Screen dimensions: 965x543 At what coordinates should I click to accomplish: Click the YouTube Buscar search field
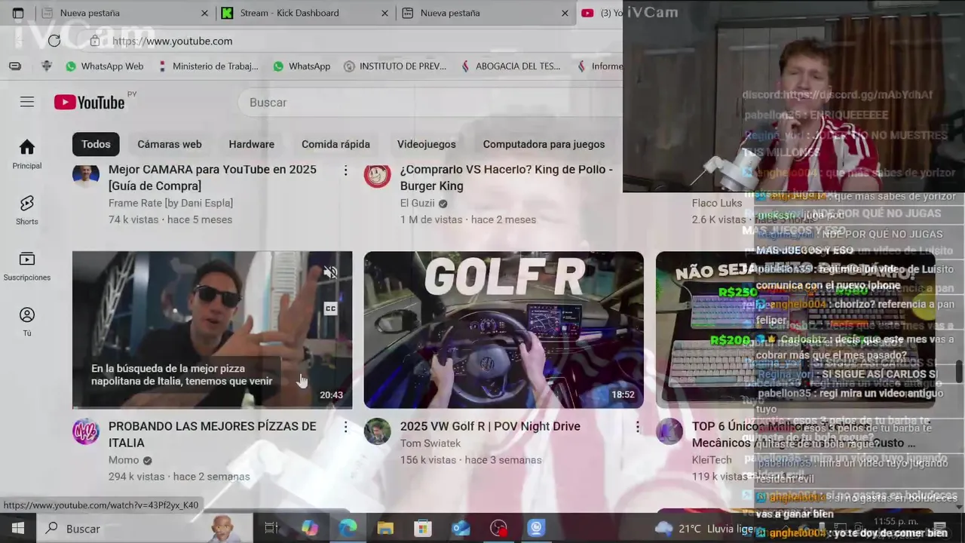coord(430,102)
